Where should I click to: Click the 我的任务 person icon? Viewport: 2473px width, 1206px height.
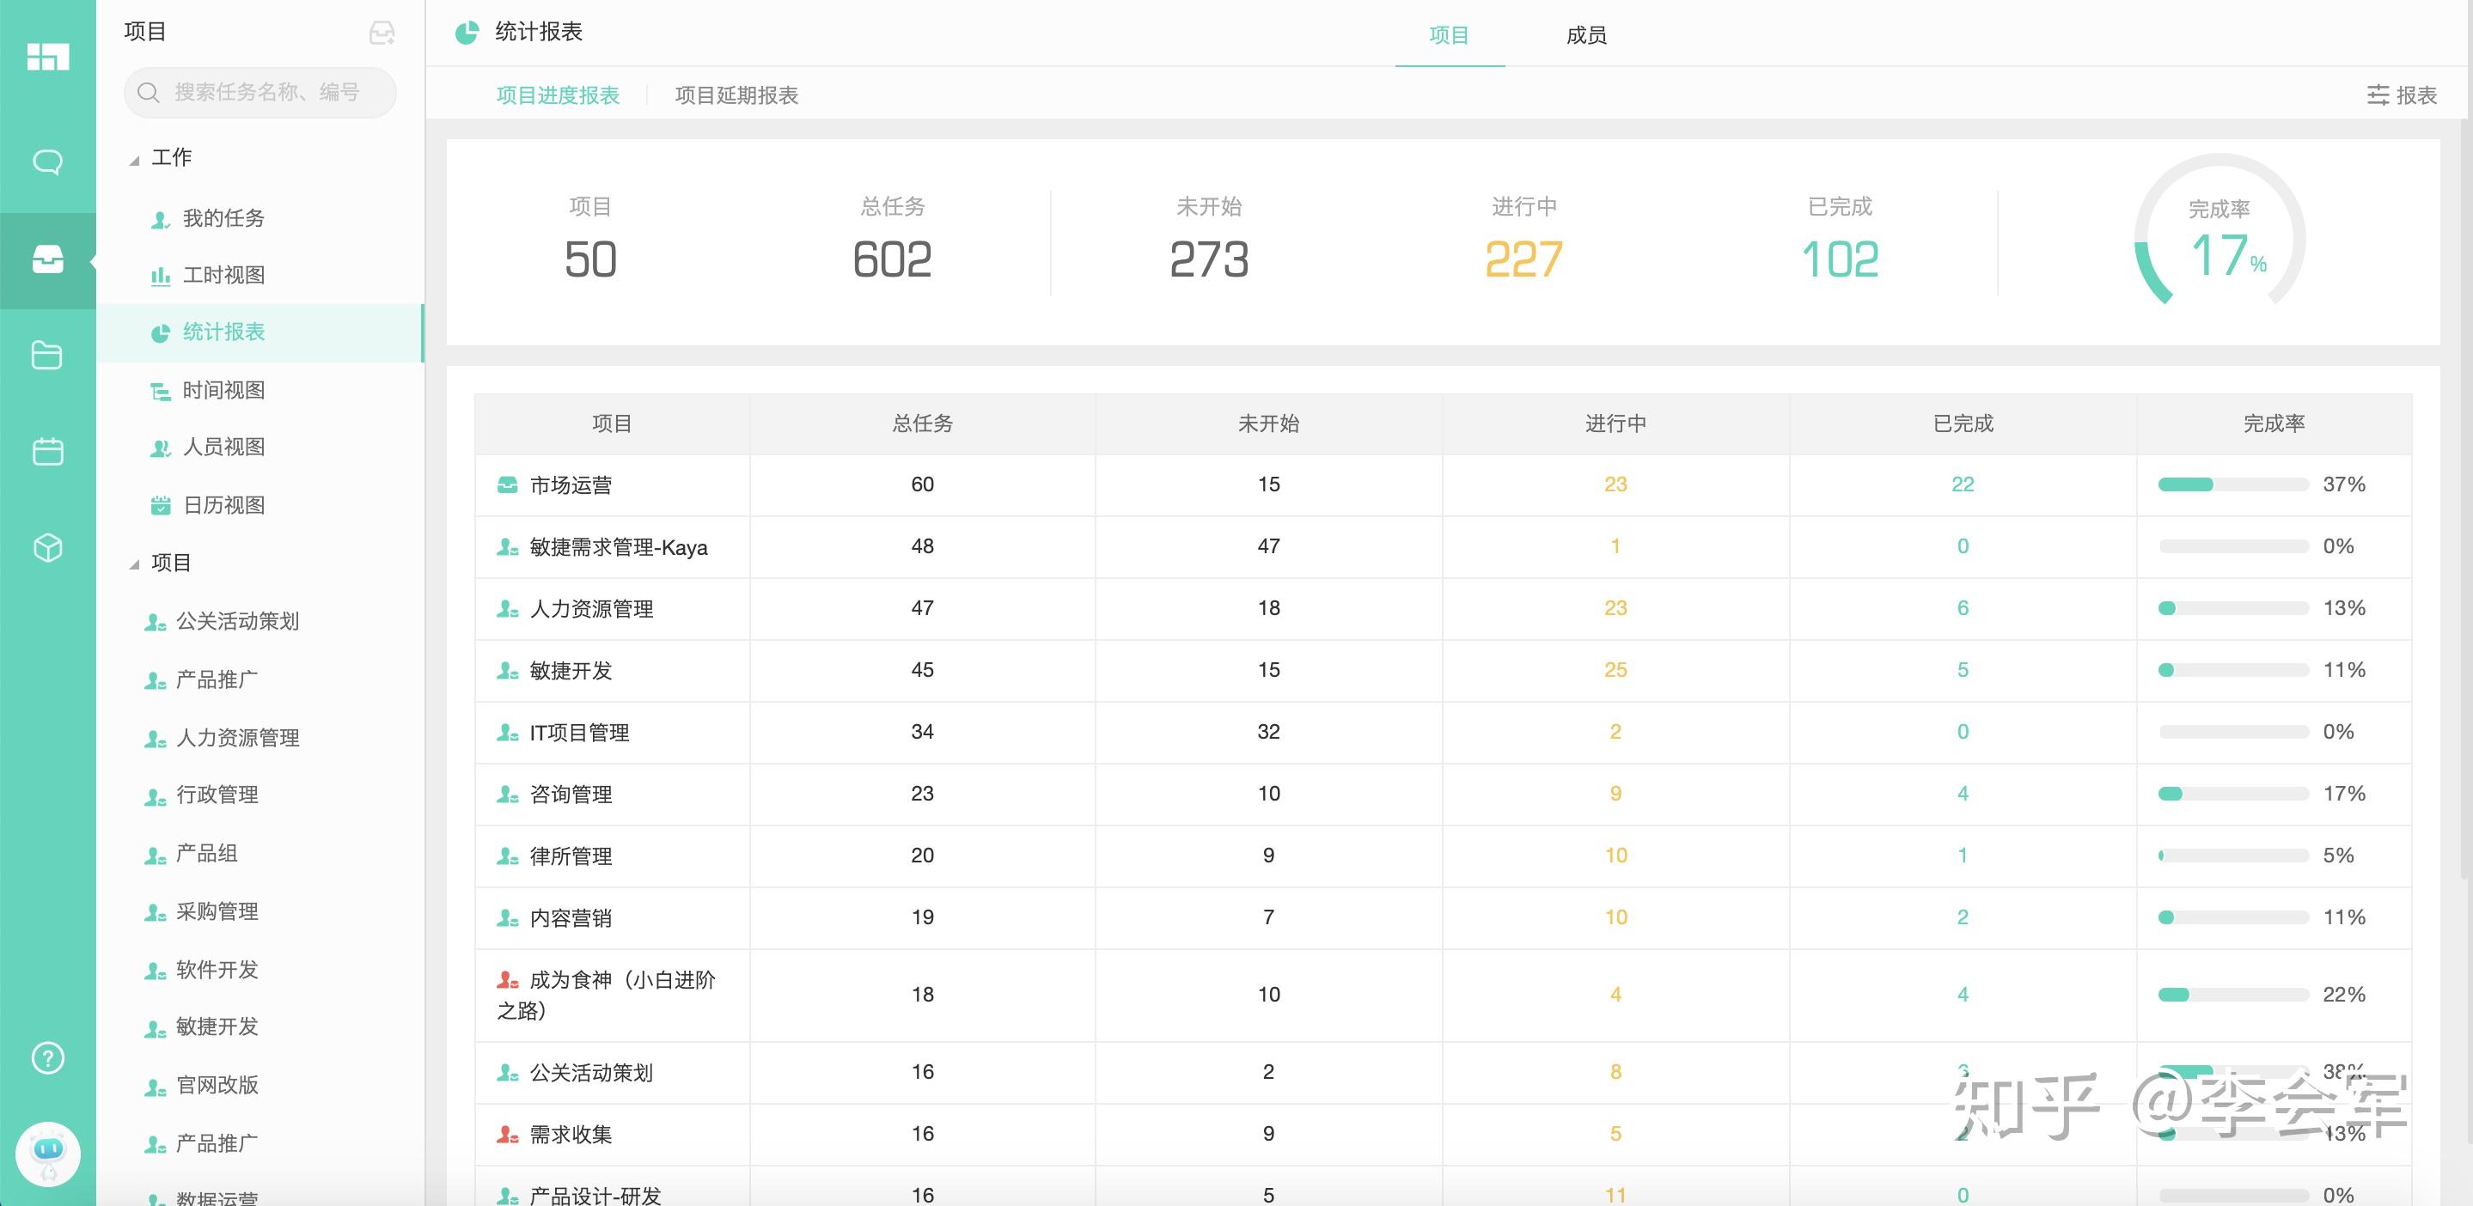pyautogui.click(x=161, y=220)
